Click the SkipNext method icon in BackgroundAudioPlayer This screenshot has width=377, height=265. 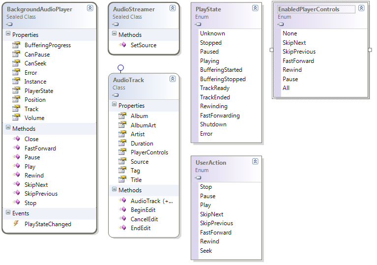[17, 184]
